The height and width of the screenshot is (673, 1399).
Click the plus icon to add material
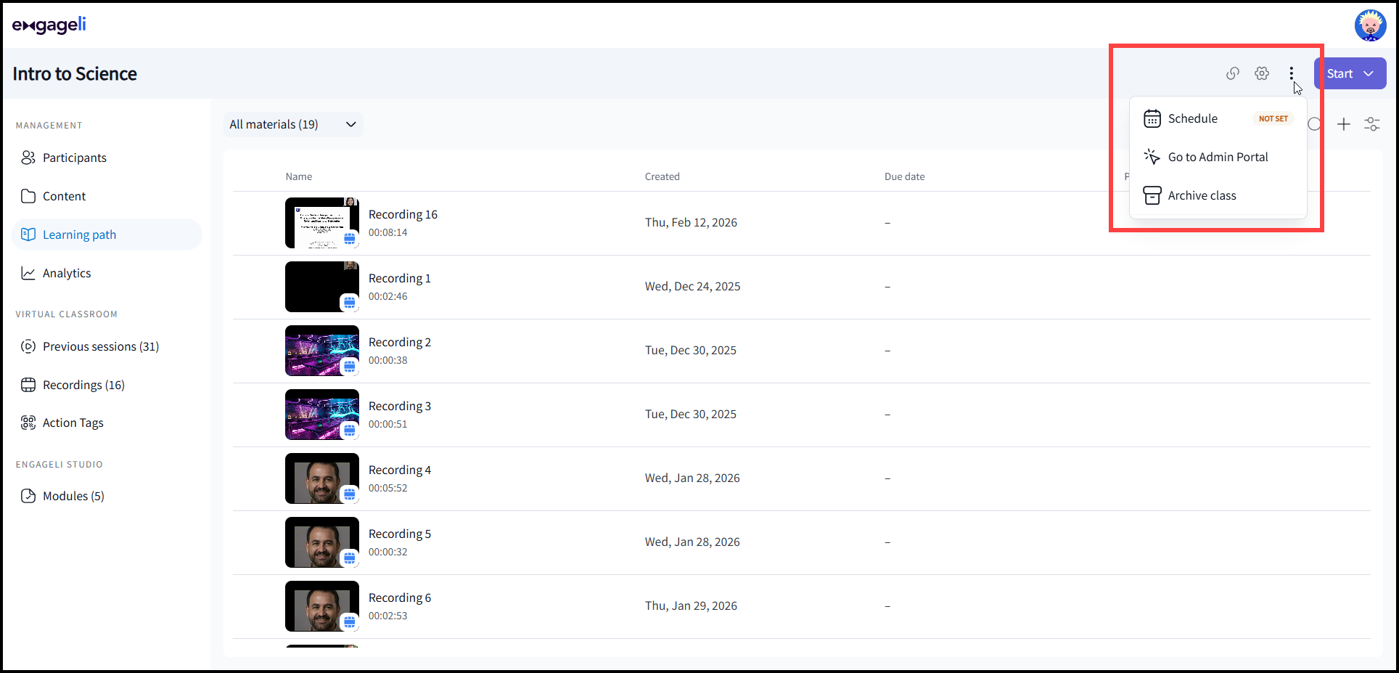pyautogui.click(x=1344, y=124)
